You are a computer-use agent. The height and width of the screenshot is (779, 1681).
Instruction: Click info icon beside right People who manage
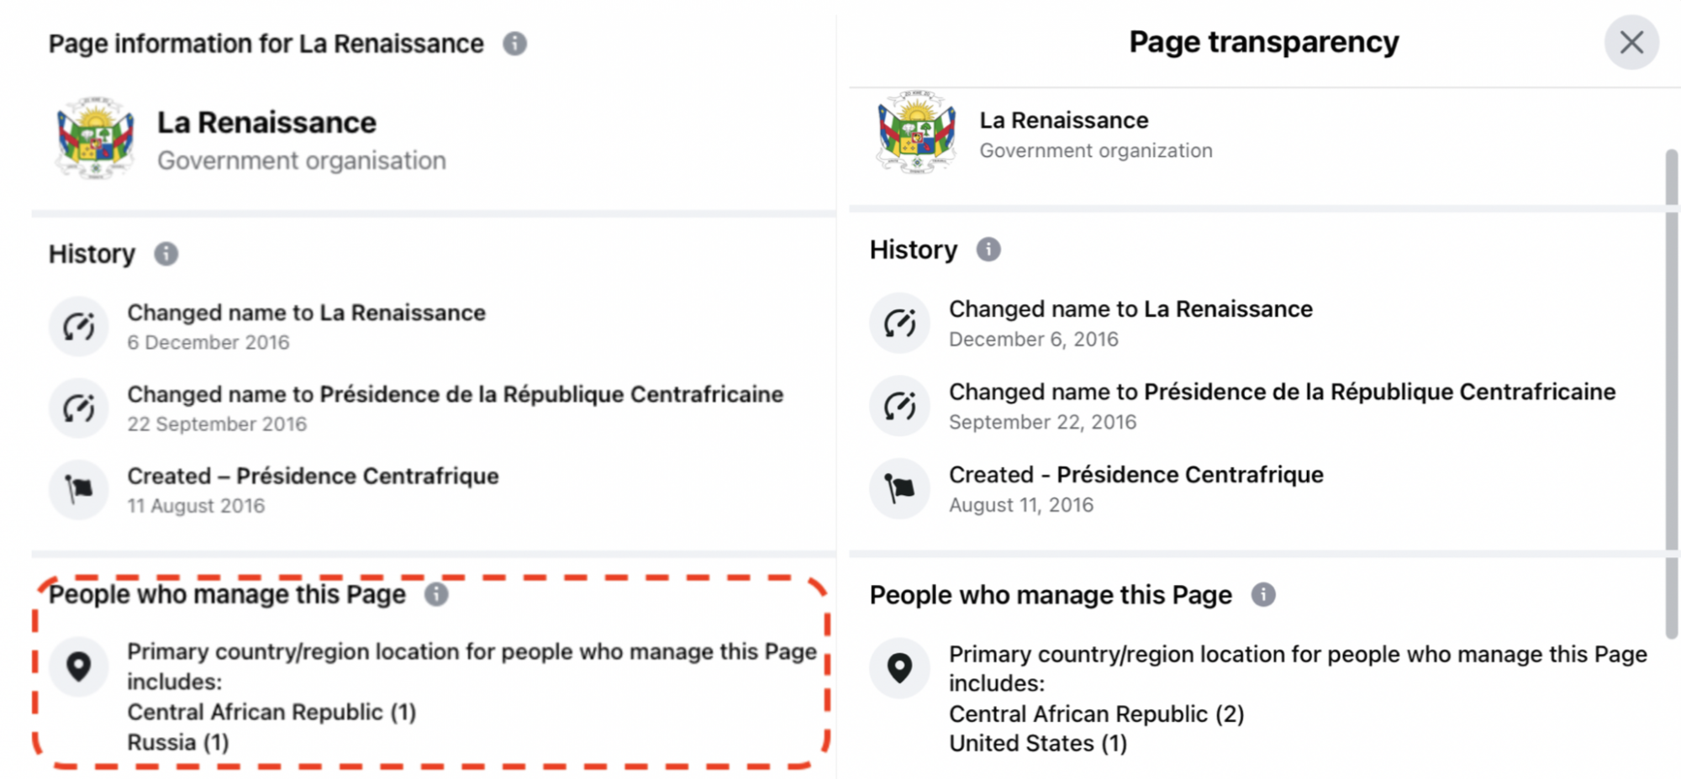[1263, 595]
